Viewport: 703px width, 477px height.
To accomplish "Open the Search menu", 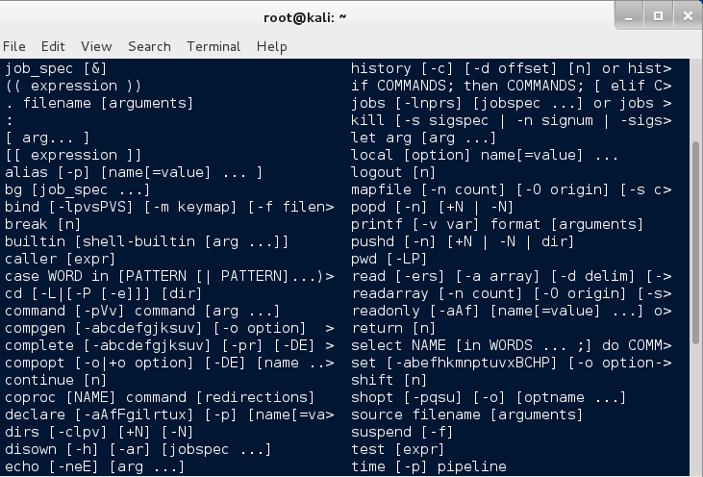I will pyautogui.click(x=149, y=46).
